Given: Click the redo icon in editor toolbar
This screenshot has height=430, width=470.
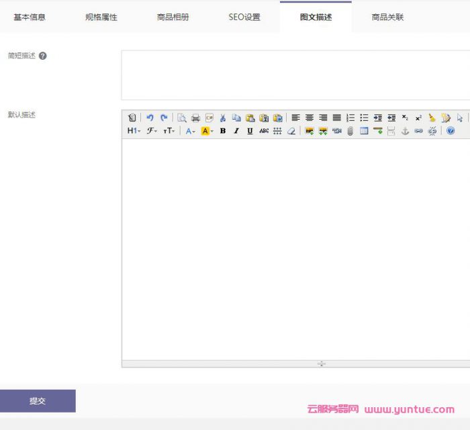Looking at the screenshot, I should (x=164, y=118).
